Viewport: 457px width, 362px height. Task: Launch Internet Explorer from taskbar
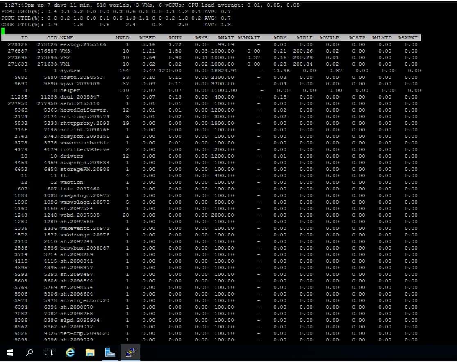(70, 353)
